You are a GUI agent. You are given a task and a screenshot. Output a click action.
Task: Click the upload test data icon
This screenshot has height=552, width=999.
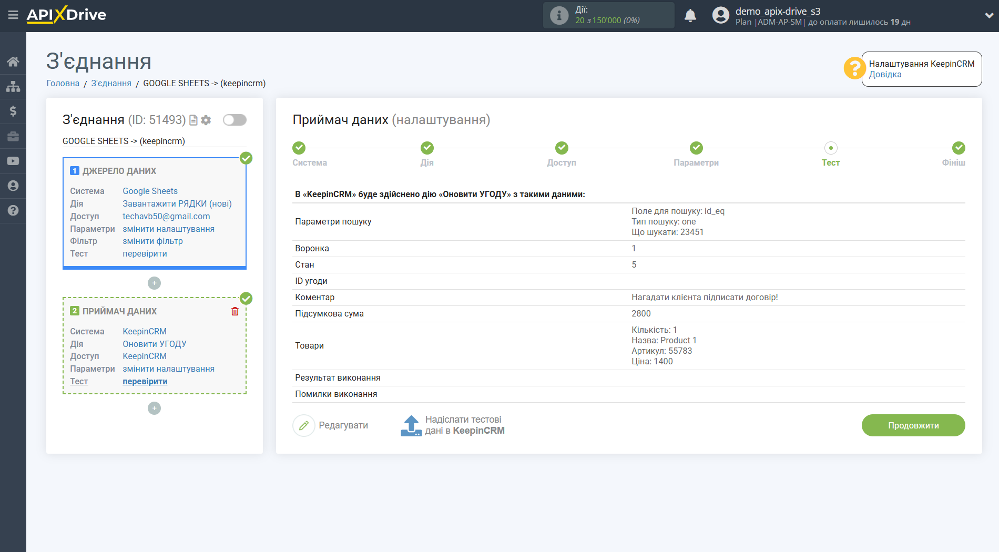411,425
